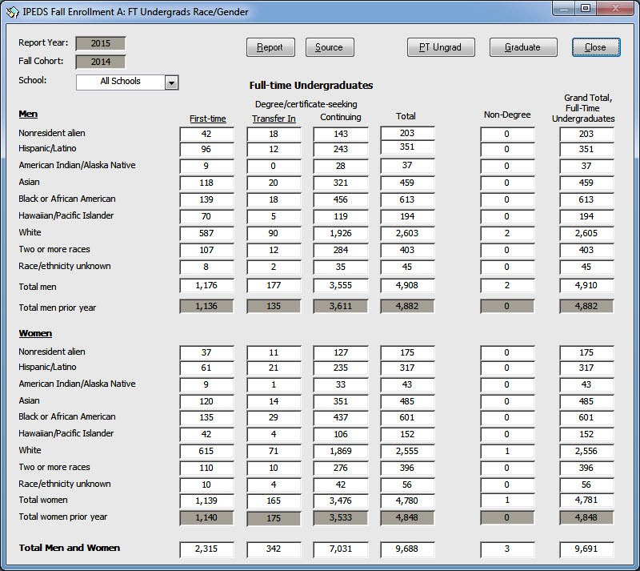This screenshot has height=571, width=640.
Task: Click the Report Year field showing 2015
Action: point(101,43)
